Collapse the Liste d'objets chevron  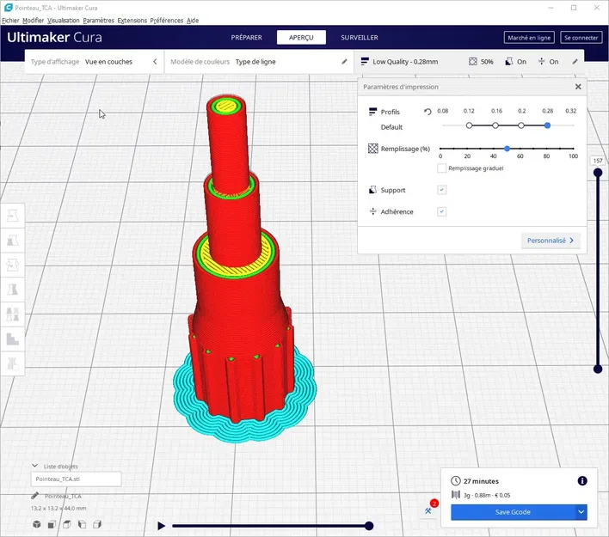point(35,466)
